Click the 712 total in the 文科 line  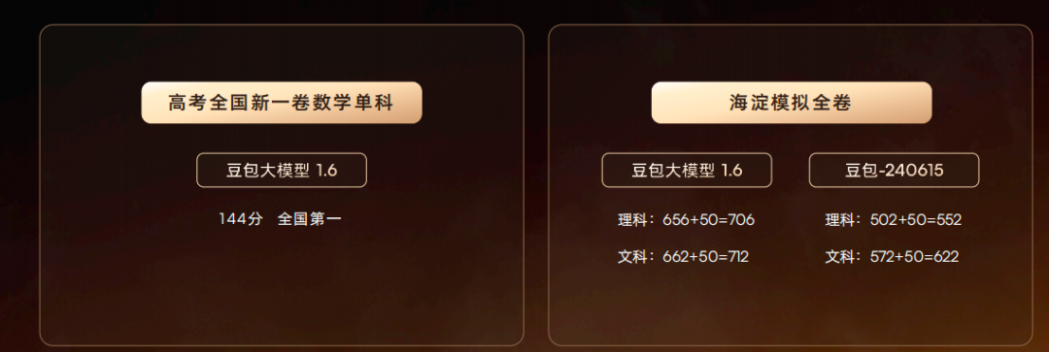pos(737,257)
